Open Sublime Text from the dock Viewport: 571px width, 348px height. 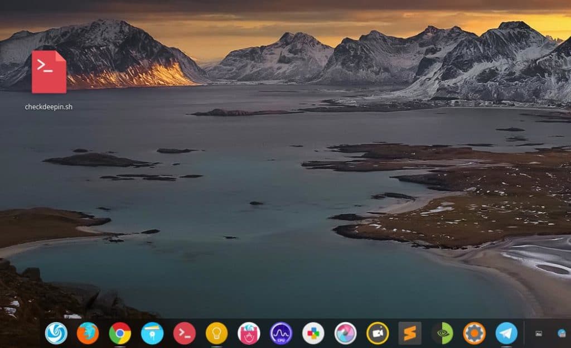click(410, 333)
